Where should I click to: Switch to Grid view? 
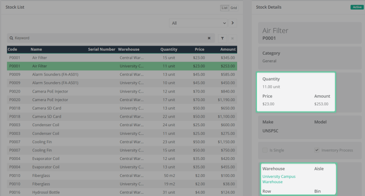point(234,8)
